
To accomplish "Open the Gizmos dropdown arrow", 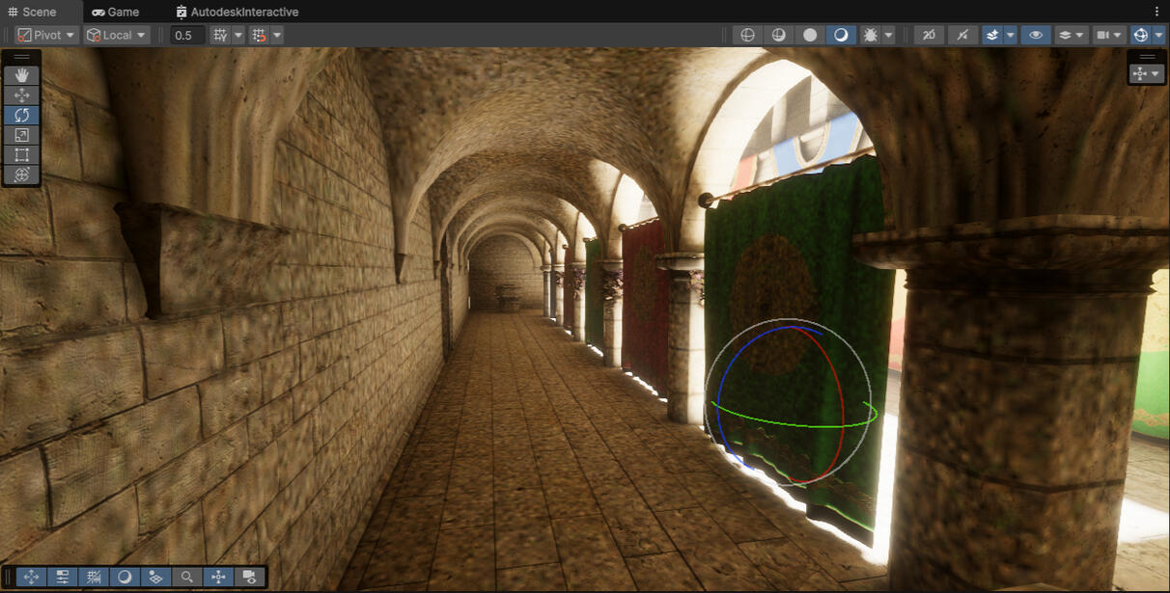I will [x=1157, y=35].
